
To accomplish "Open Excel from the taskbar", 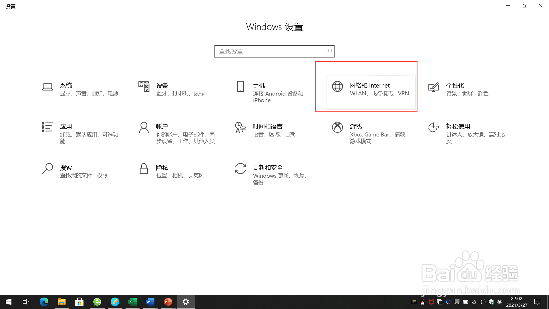I will 132,302.
